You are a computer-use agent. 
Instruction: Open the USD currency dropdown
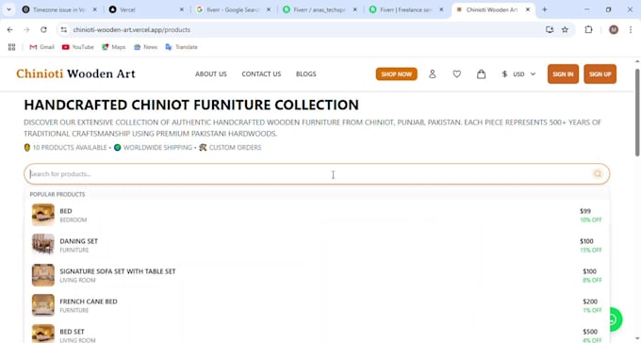point(518,74)
